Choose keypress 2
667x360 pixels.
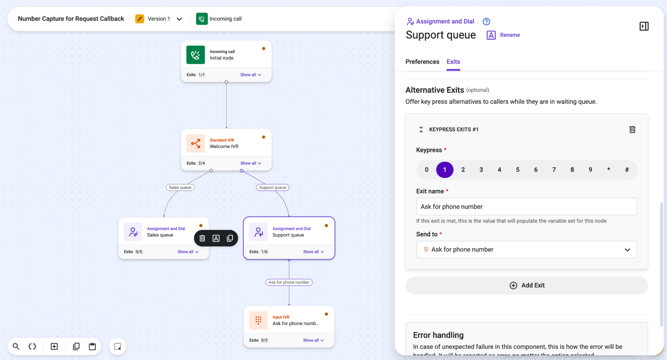[x=463, y=170]
